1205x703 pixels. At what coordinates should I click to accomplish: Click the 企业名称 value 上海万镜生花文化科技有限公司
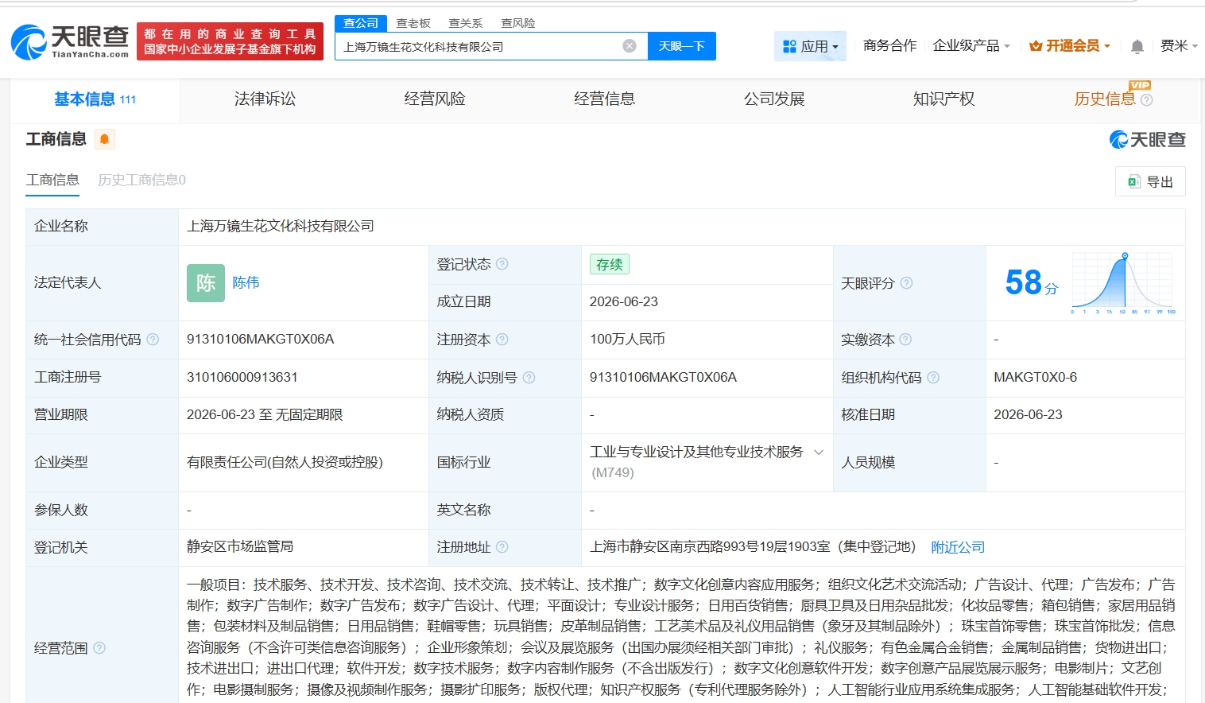click(x=281, y=227)
